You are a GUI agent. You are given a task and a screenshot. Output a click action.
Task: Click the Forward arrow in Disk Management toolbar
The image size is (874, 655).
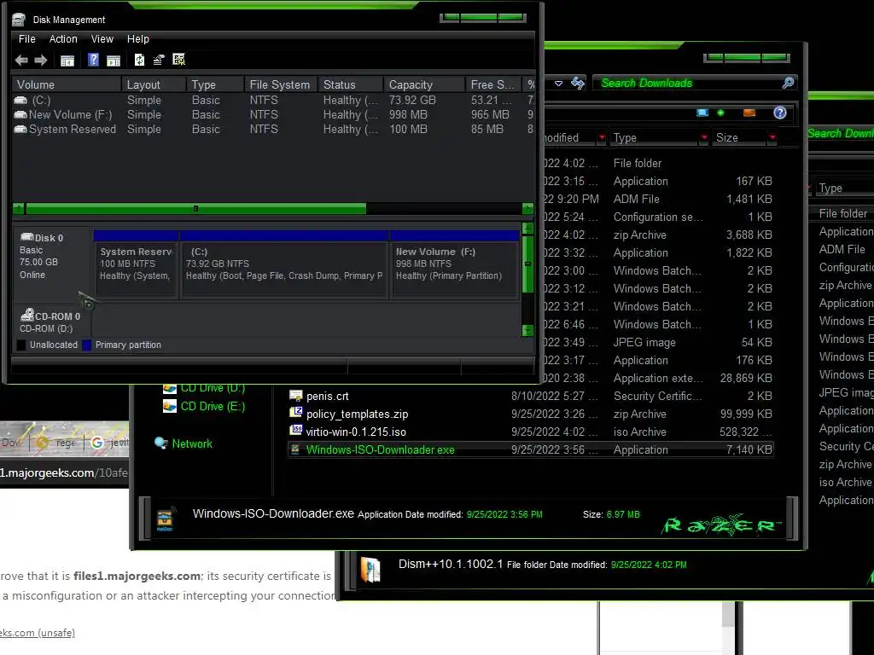click(x=41, y=61)
